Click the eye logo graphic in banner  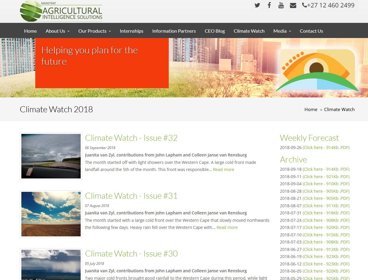tap(317, 70)
